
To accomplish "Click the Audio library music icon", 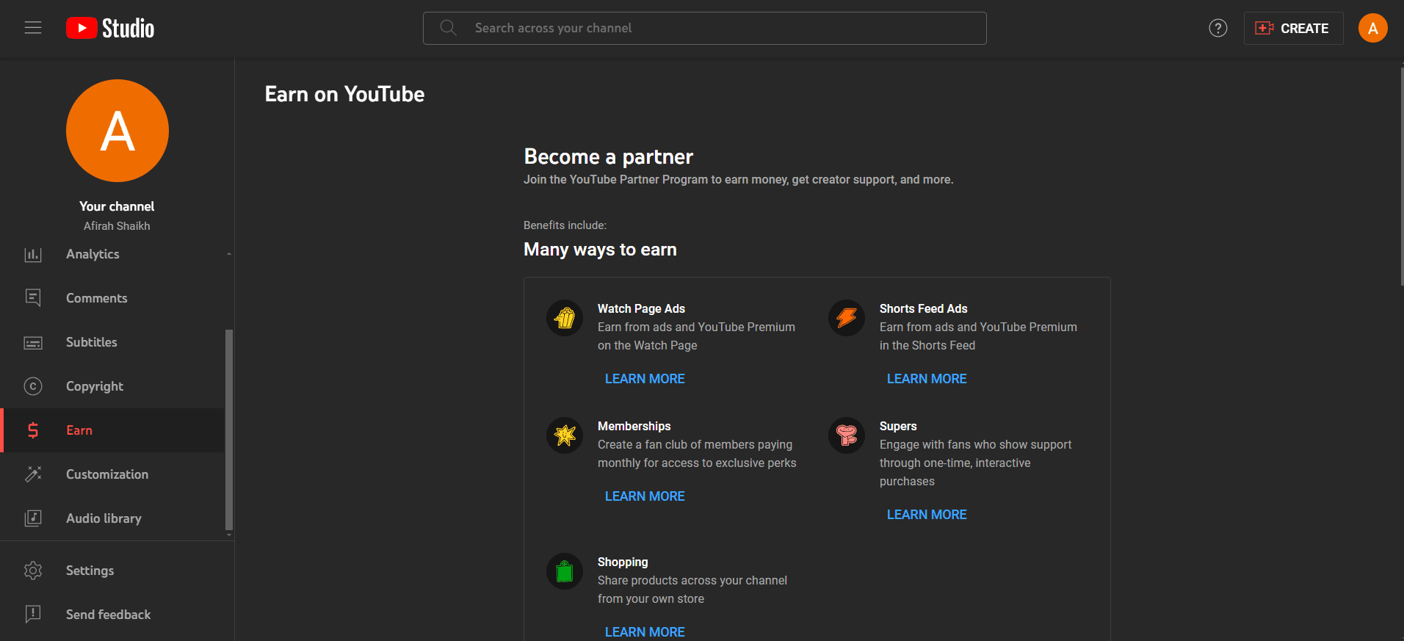I will (x=33, y=518).
